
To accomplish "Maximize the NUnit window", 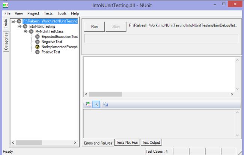I will click(224, 4).
